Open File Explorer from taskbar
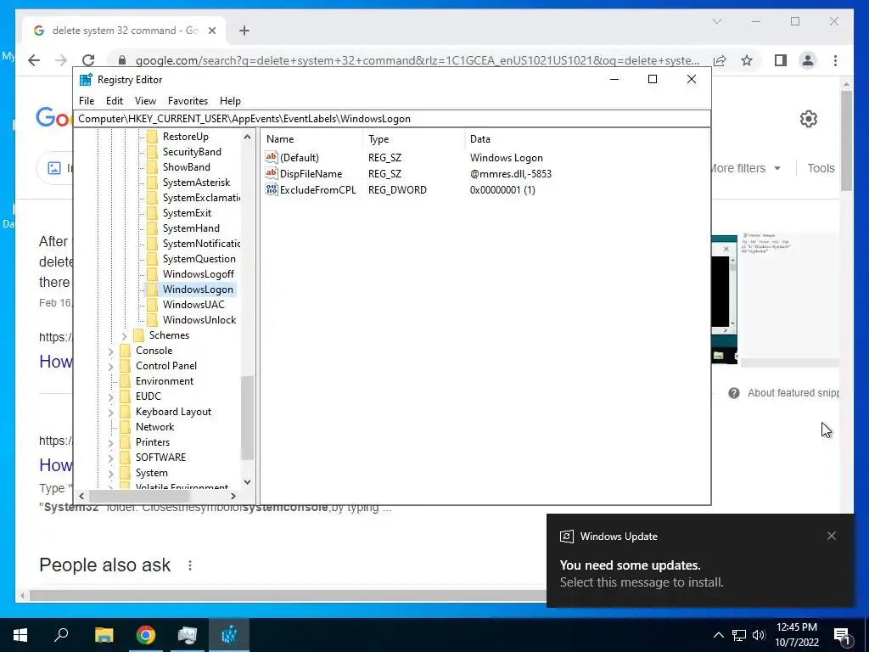Image resolution: width=869 pixels, height=652 pixels. 104,635
